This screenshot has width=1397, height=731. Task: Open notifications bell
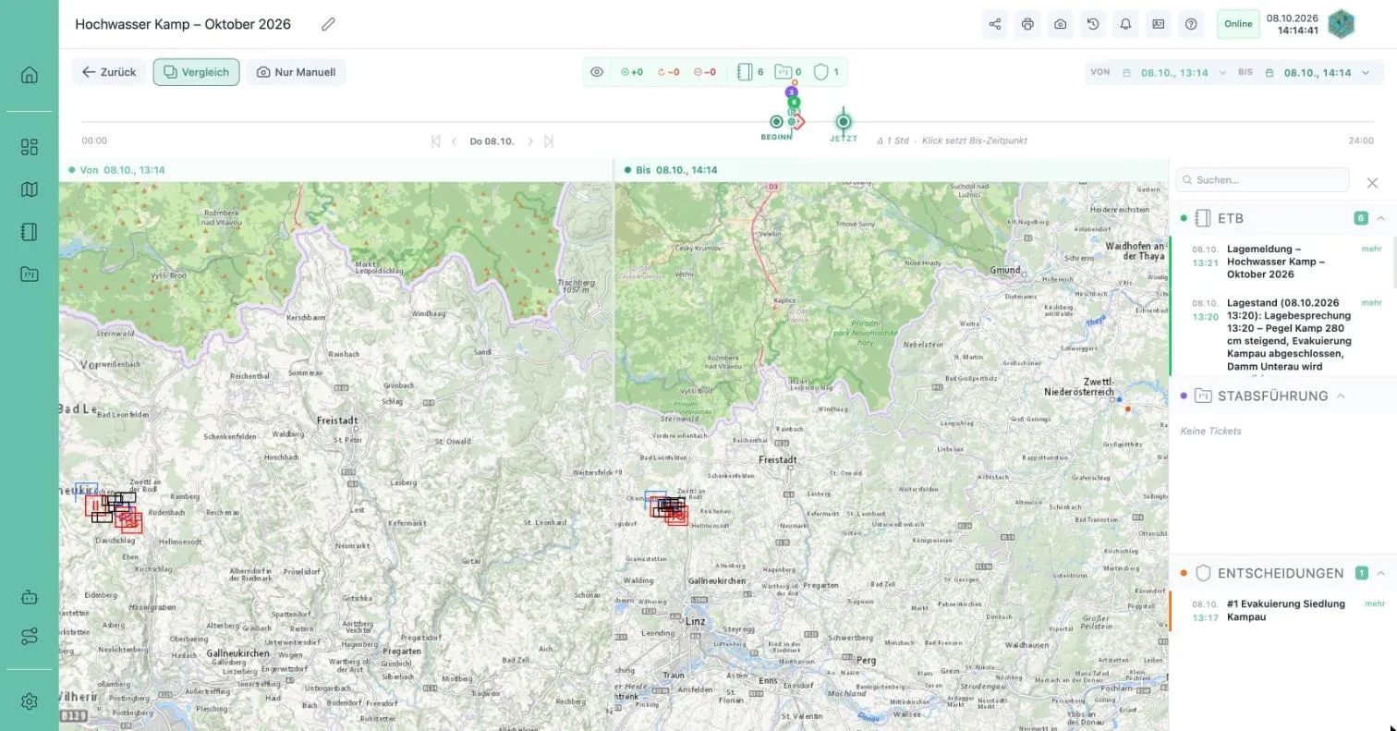click(1125, 24)
